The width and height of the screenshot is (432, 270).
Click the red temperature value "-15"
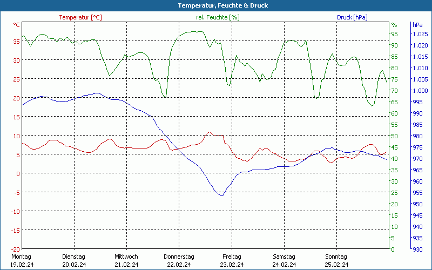[15, 231]
